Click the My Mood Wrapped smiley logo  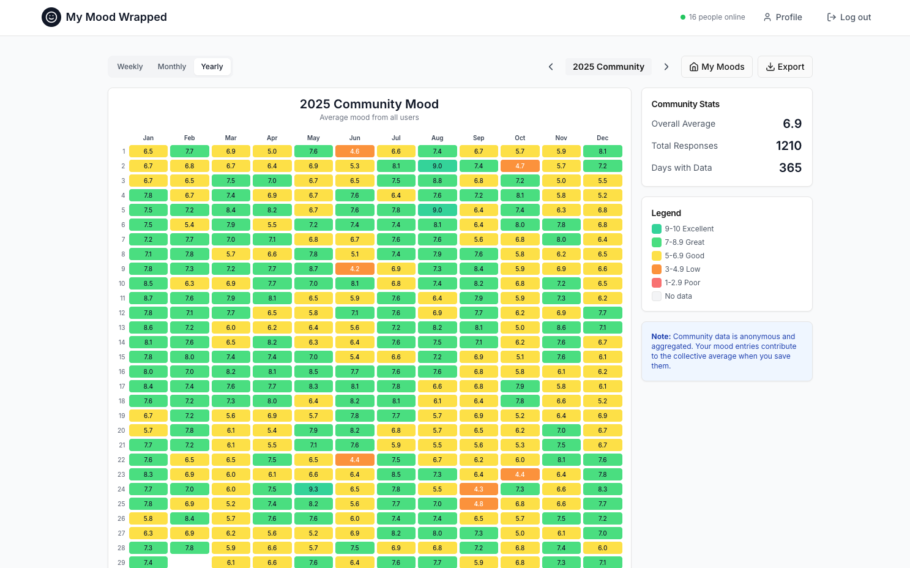point(51,17)
